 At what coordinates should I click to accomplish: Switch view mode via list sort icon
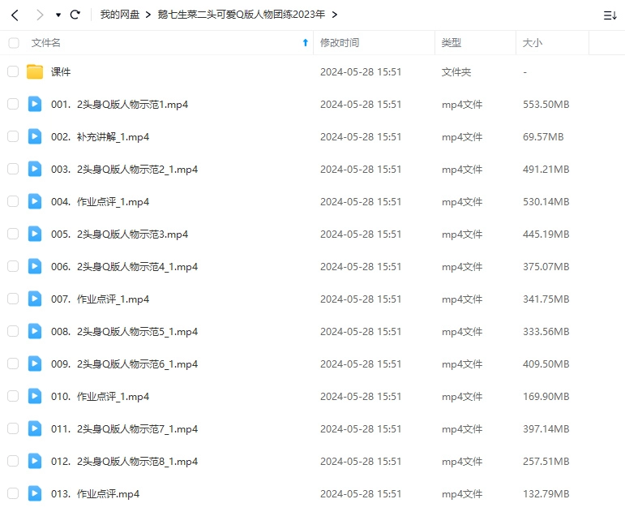pos(610,15)
